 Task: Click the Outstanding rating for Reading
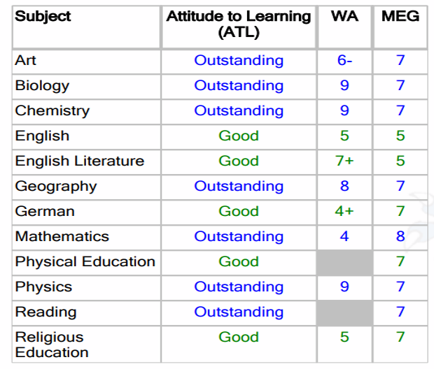click(x=239, y=312)
